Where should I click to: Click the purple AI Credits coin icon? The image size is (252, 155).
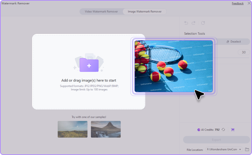(199, 130)
